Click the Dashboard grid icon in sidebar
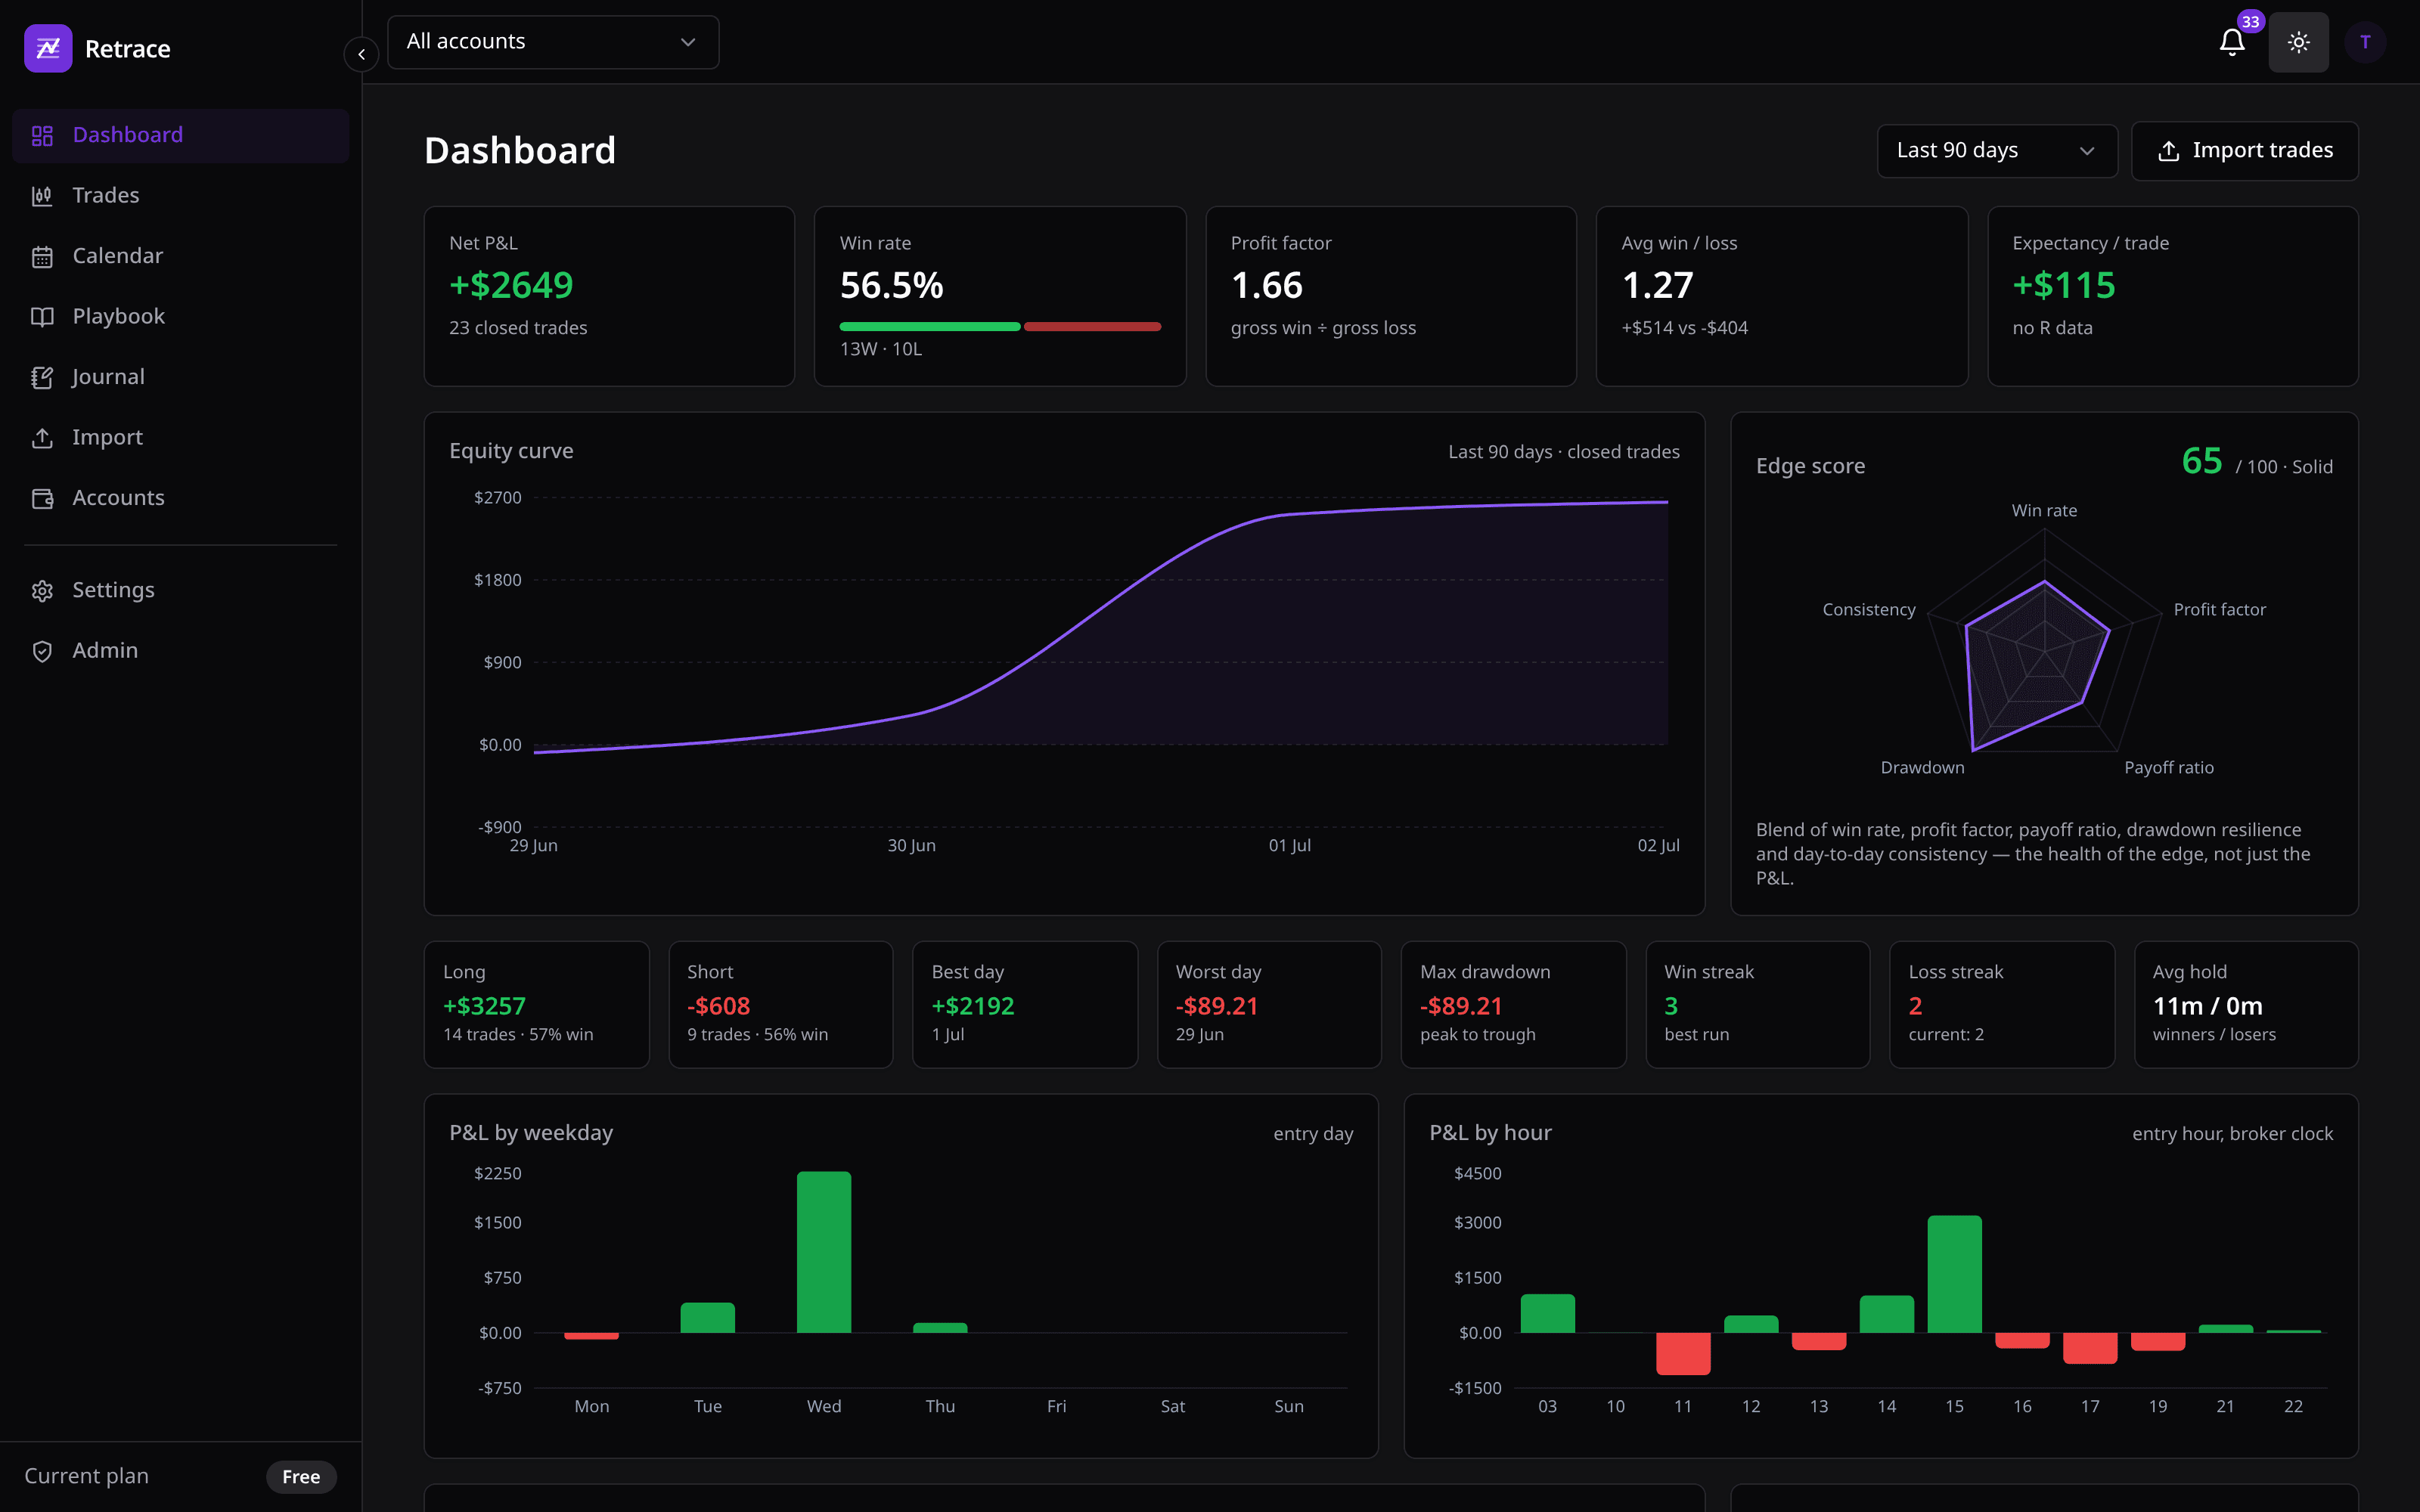Image resolution: width=2420 pixels, height=1512 pixels. pos(42,135)
